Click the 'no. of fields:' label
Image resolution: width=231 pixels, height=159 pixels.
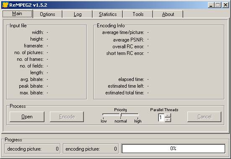coord(32,66)
